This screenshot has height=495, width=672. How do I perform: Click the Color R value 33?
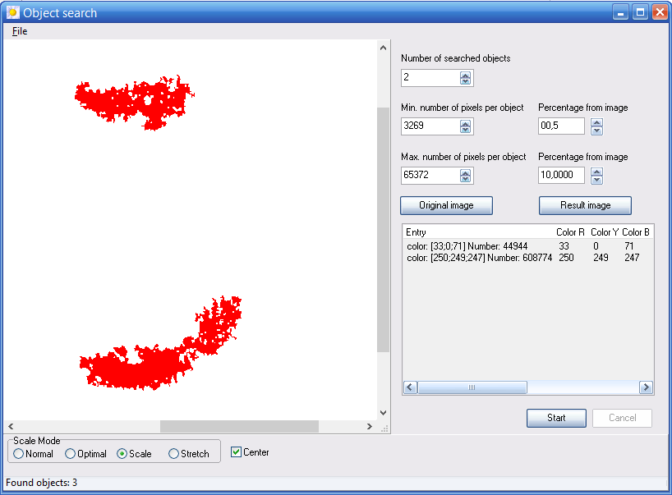[x=564, y=246]
